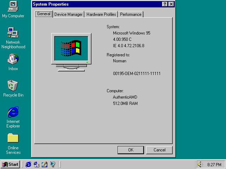Open the Start menu
This screenshot has width=226, height=169.
coord(10,164)
